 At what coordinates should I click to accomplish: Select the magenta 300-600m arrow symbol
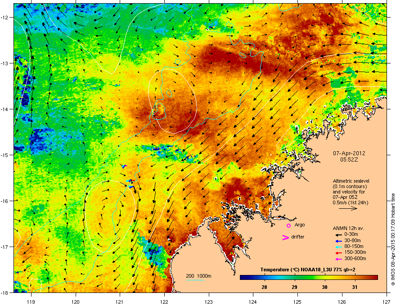(x=338, y=259)
